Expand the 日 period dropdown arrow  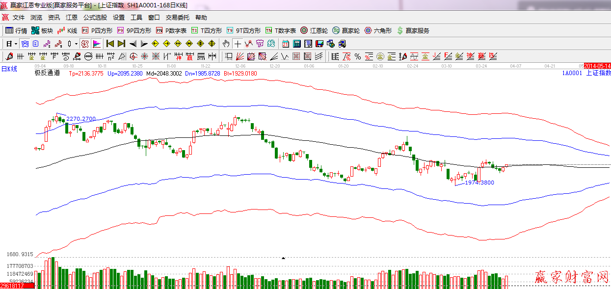15,44
